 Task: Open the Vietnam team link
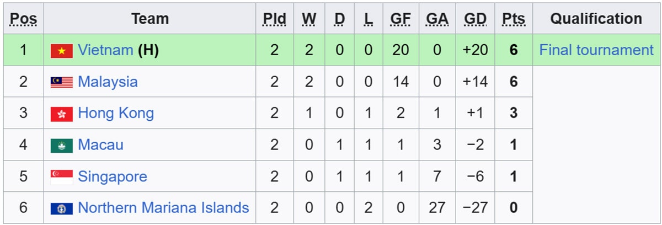coord(105,50)
